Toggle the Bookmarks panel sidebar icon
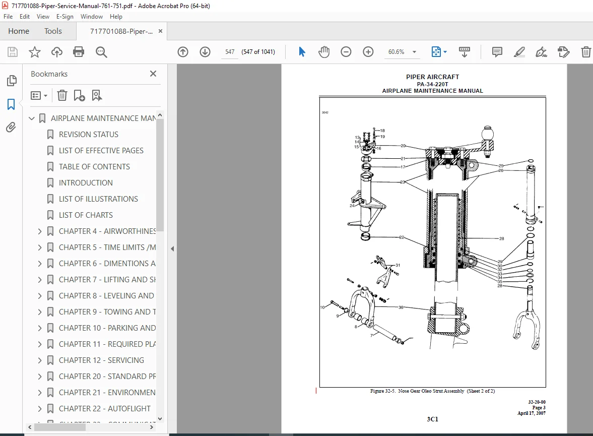 pos(12,104)
